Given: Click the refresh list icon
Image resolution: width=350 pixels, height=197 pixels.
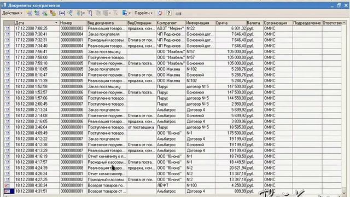Looking at the screenshot, I should (160, 13).
